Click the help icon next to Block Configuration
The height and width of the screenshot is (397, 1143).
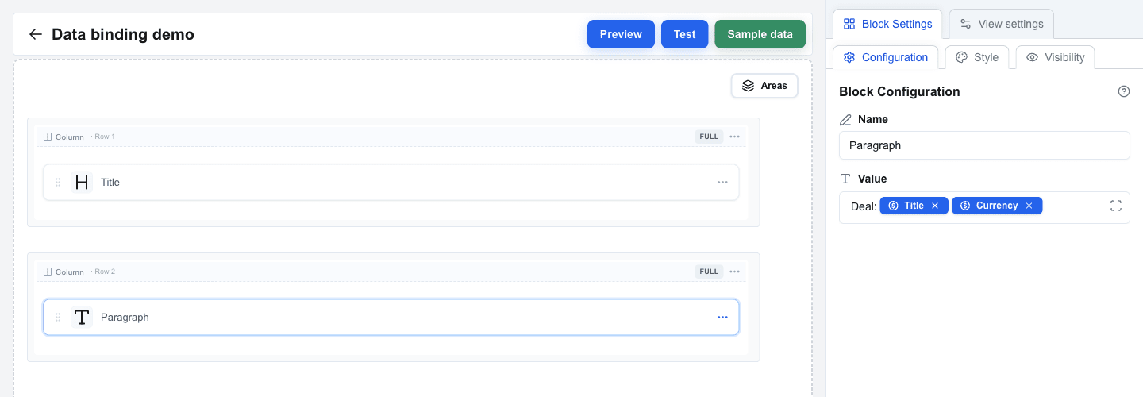[1123, 91]
